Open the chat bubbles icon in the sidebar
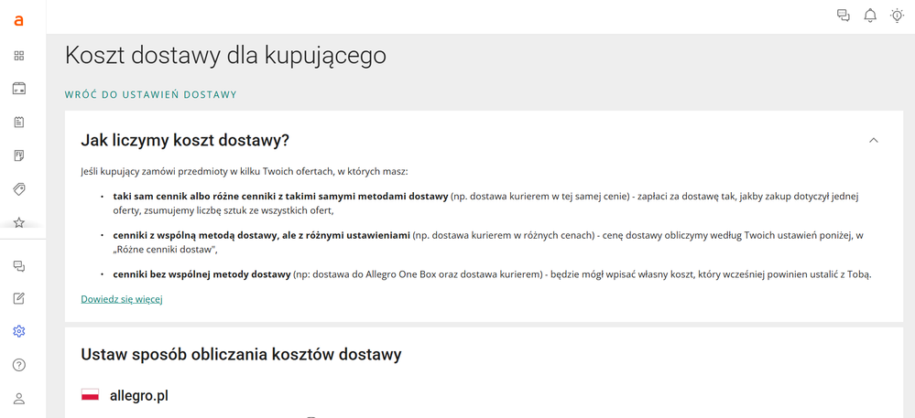The image size is (915, 418). click(19, 265)
